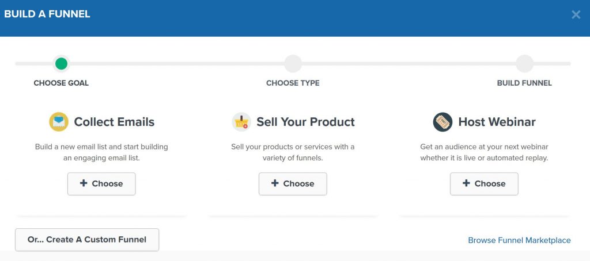590x261 pixels.
Task: Choose the Collect Emails goal
Action: point(101,183)
